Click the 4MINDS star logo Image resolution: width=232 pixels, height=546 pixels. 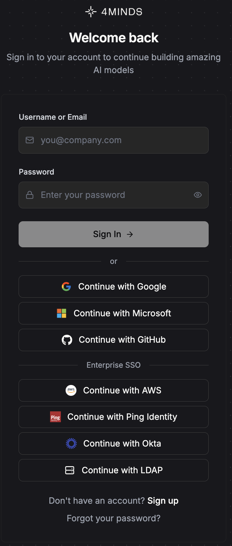90,11
